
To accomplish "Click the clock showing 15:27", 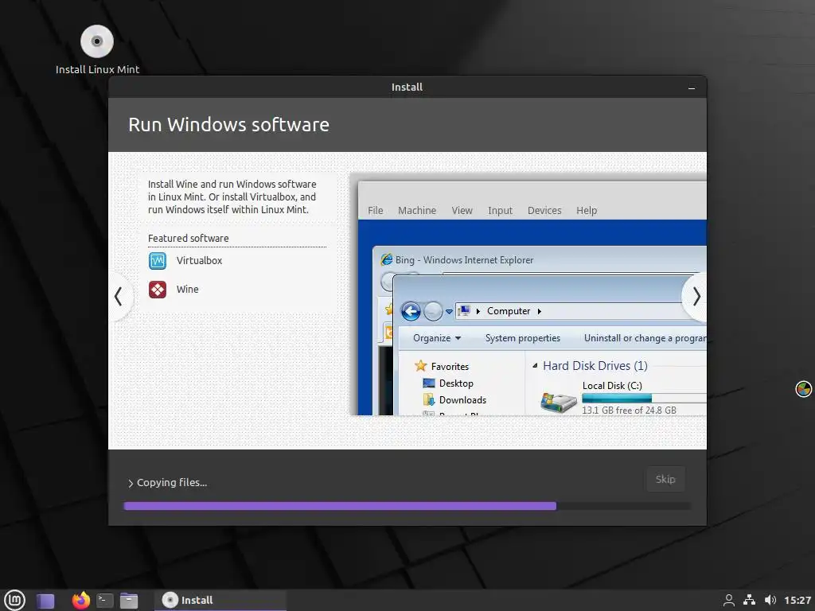I will pyautogui.click(x=797, y=601).
